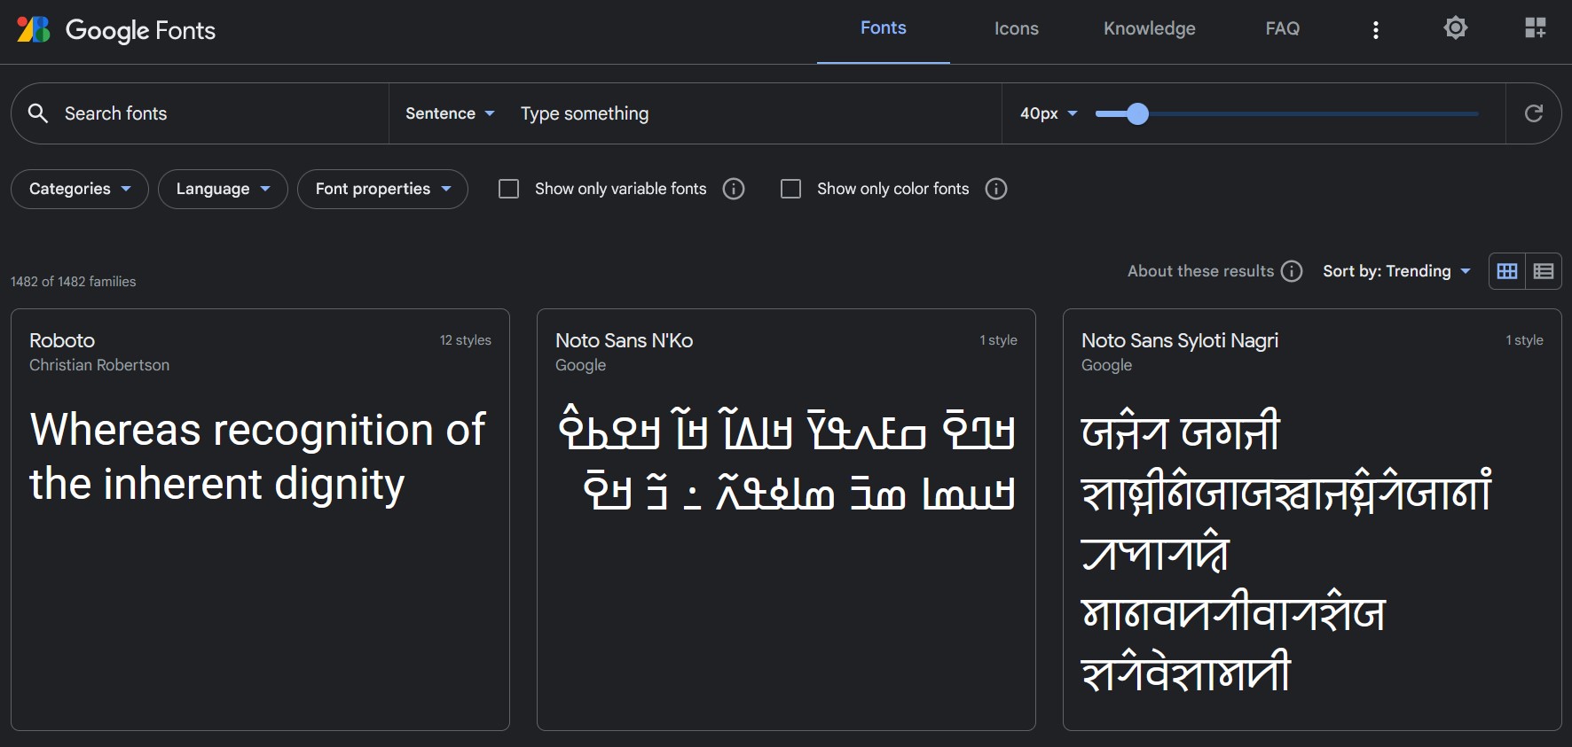Image resolution: width=1572 pixels, height=747 pixels.
Task: Click the font size slider handle
Action: pos(1137,113)
